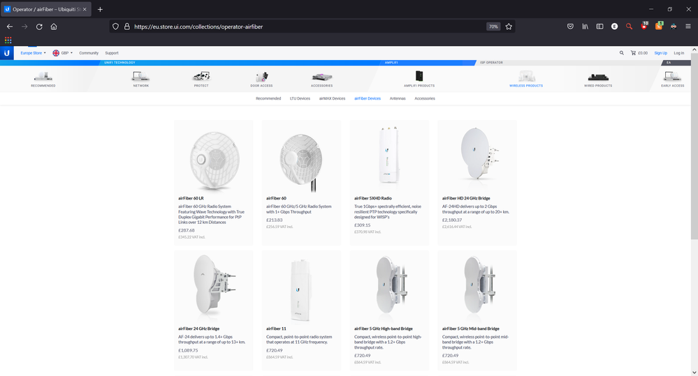Open the browser home page icon
This screenshot has width=698, height=376.
pos(54,27)
